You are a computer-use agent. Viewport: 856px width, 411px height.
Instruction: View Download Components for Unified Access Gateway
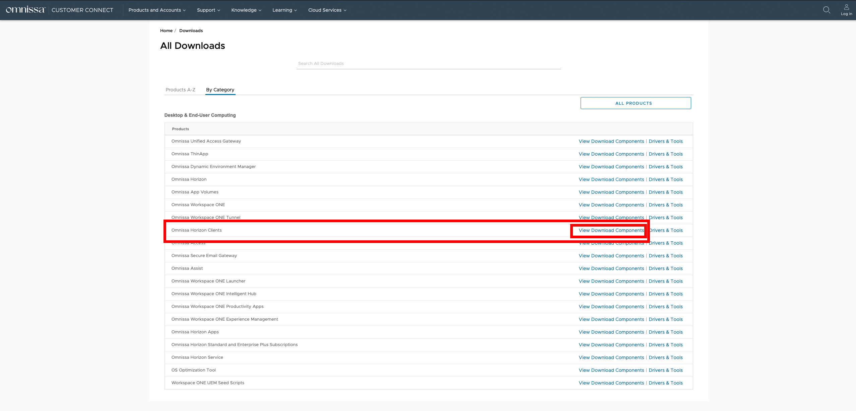click(611, 141)
